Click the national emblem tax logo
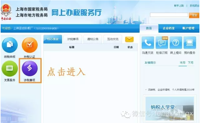 tap(6, 12)
